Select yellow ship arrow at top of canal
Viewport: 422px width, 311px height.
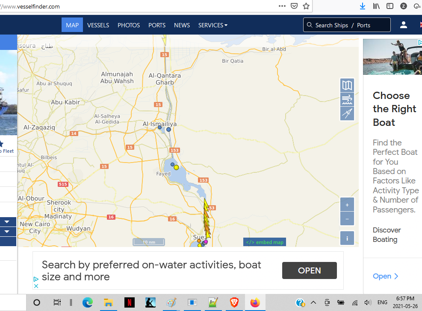pos(164,40)
